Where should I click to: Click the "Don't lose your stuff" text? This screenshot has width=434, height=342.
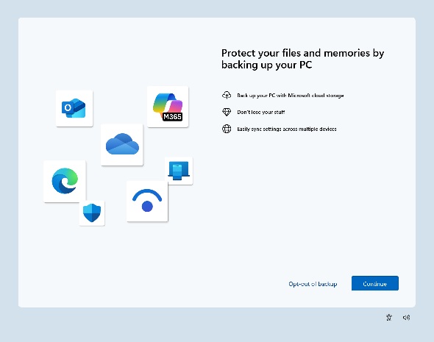(x=261, y=112)
